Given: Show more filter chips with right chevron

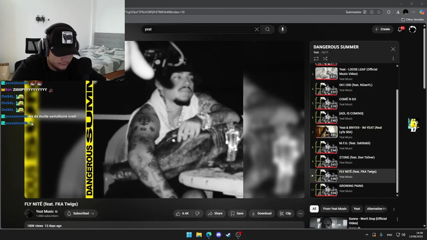Looking at the screenshot, I should (x=394, y=209).
